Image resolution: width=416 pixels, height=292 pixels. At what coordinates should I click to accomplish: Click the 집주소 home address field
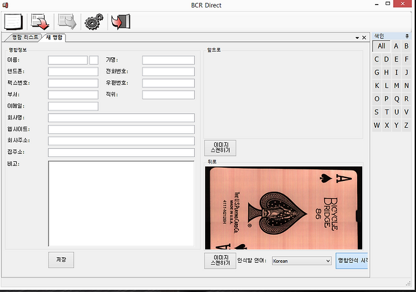tap(121, 153)
